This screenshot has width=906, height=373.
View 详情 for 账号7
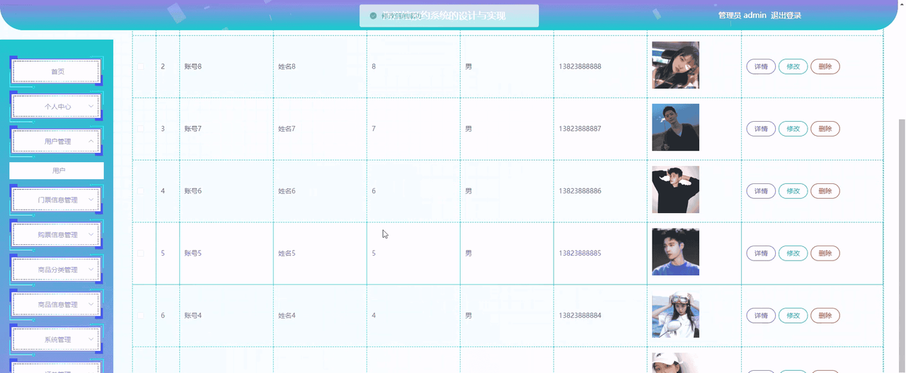[x=761, y=129]
